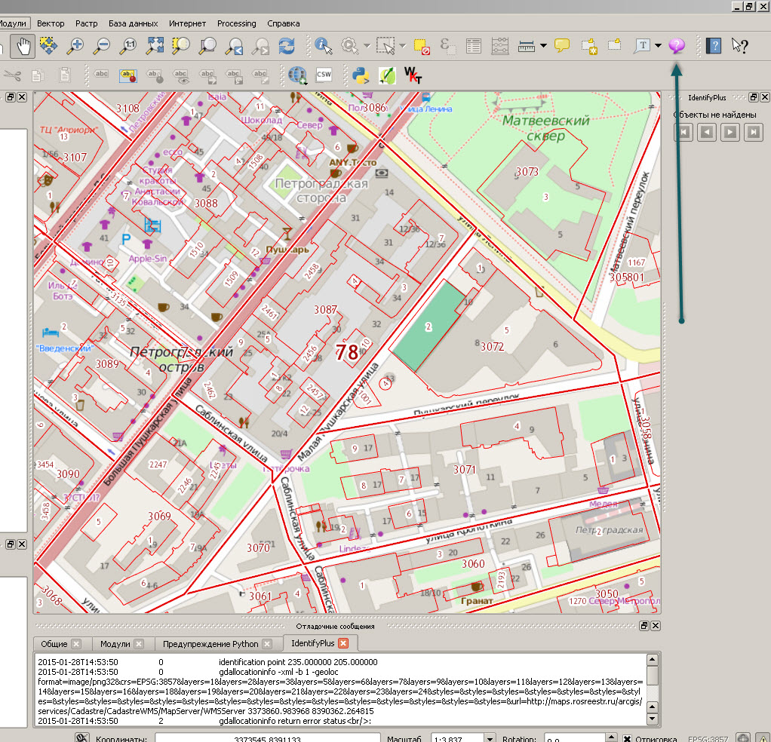This screenshot has height=742, width=771.
Task: Open the Python console
Action: (361, 74)
